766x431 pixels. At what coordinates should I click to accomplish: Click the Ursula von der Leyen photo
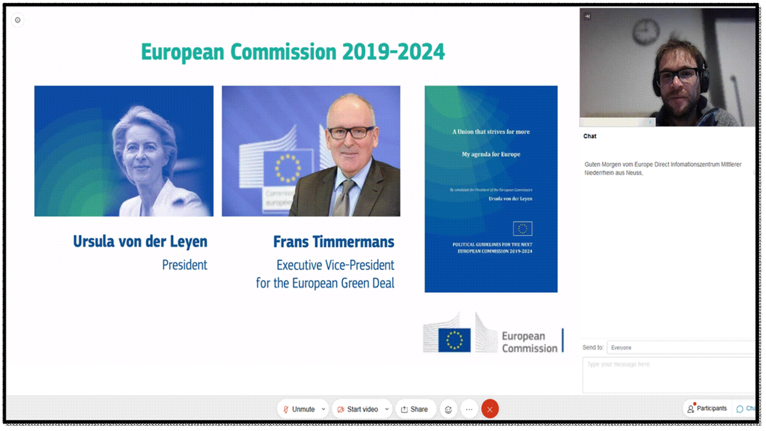pos(124,151)
